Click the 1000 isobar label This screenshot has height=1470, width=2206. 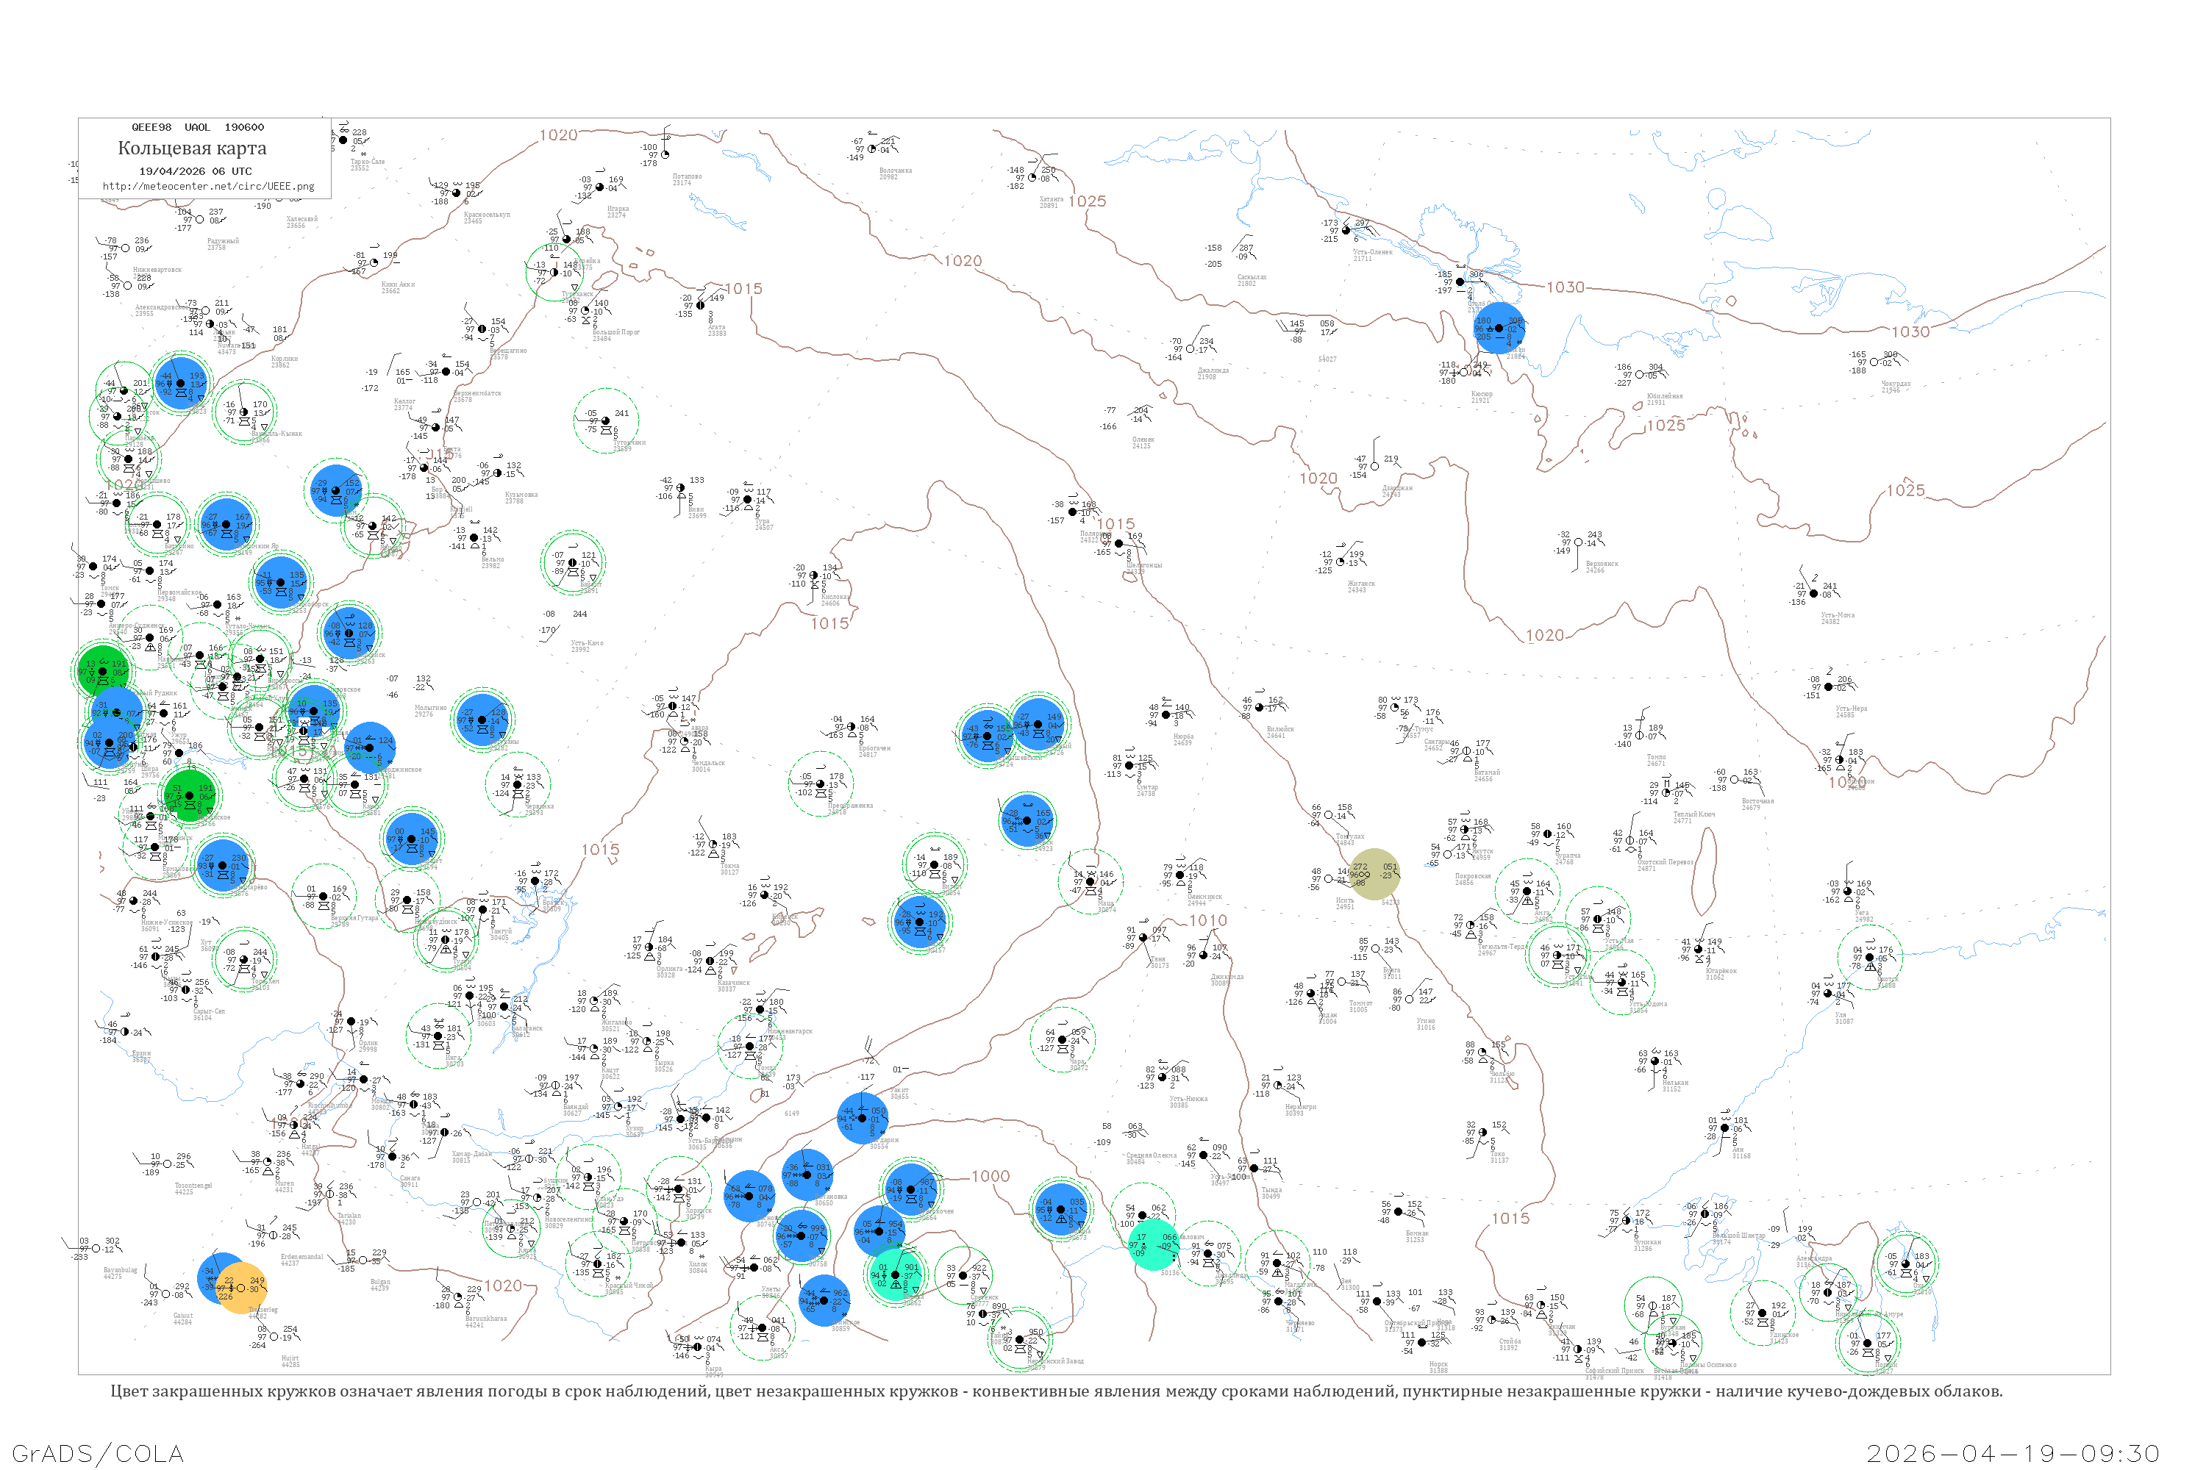(x=990, y=1175)
